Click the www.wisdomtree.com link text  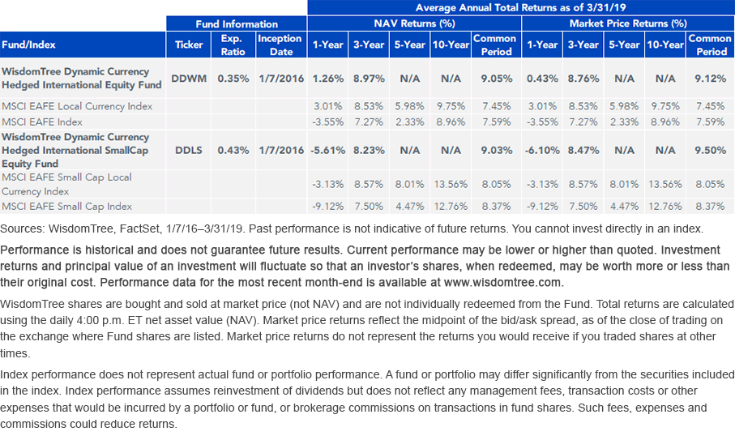pyautogui.click(x=502, y=283)
